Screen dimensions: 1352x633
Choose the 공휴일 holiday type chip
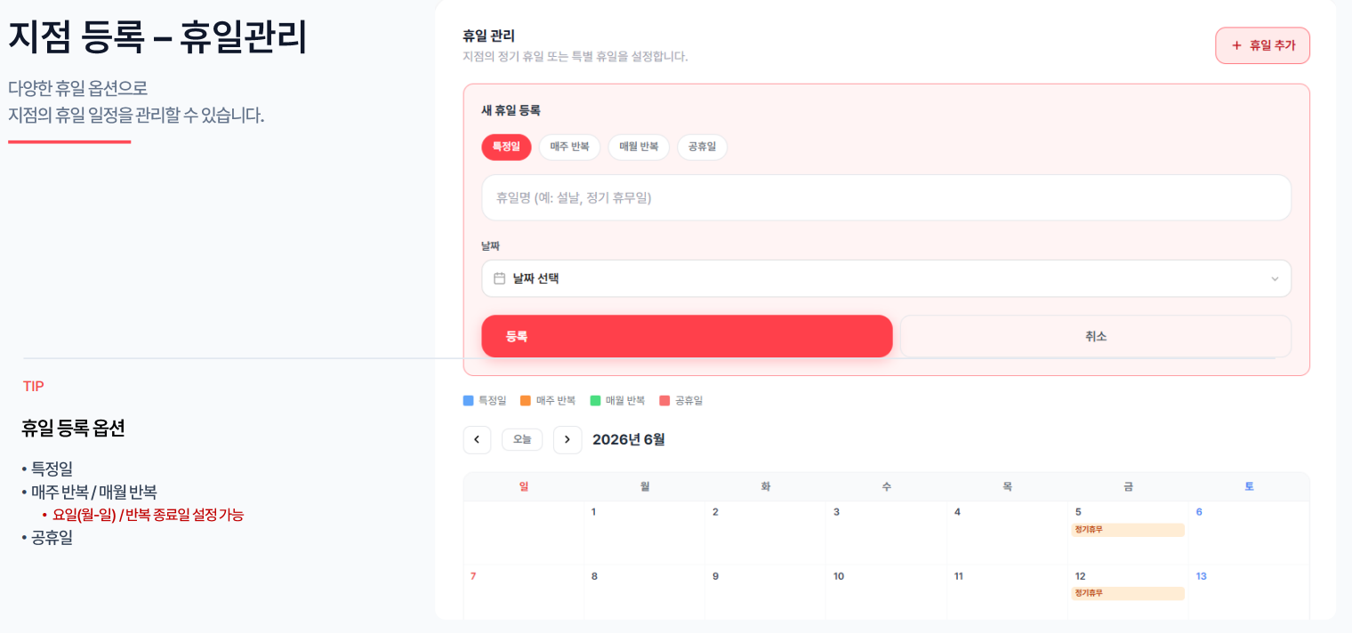(x=702, y=147)
